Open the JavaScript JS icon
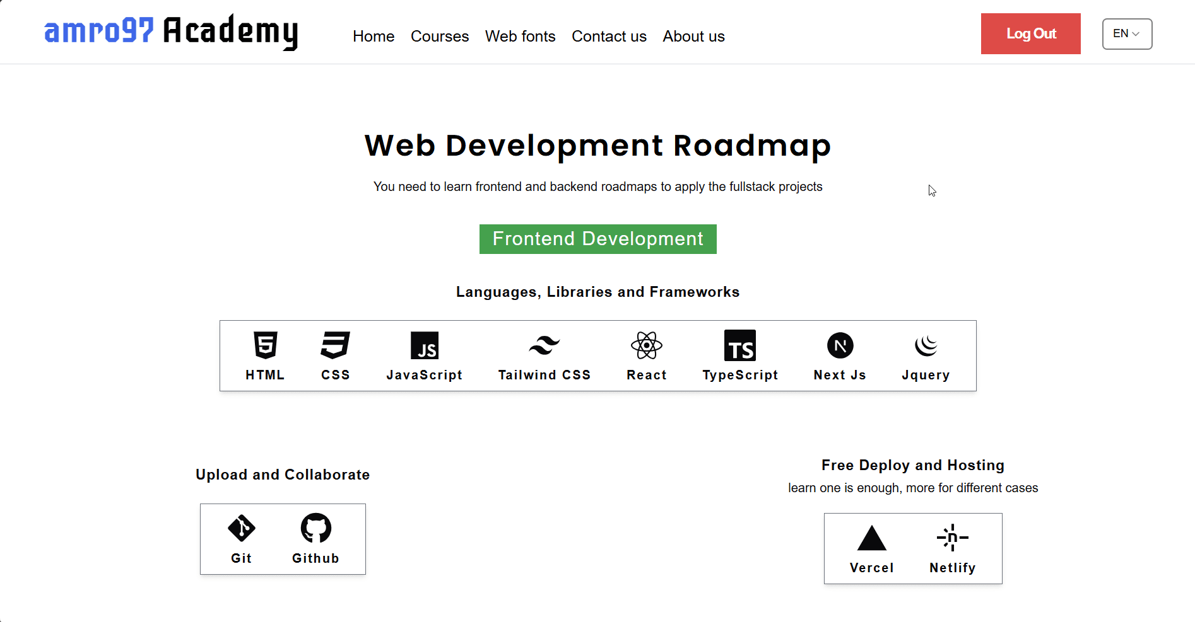Viewport: 1195px width, 622px height. (424, 346)
